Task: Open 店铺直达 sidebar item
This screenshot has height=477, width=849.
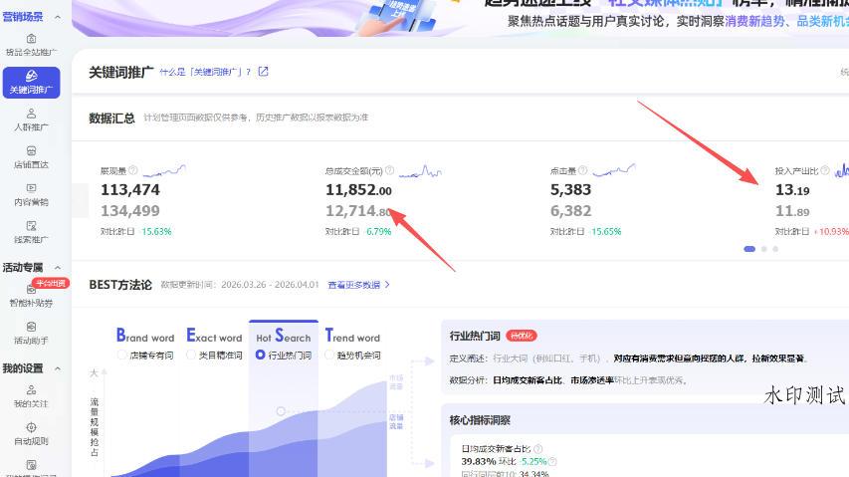Action: (32, 157)
